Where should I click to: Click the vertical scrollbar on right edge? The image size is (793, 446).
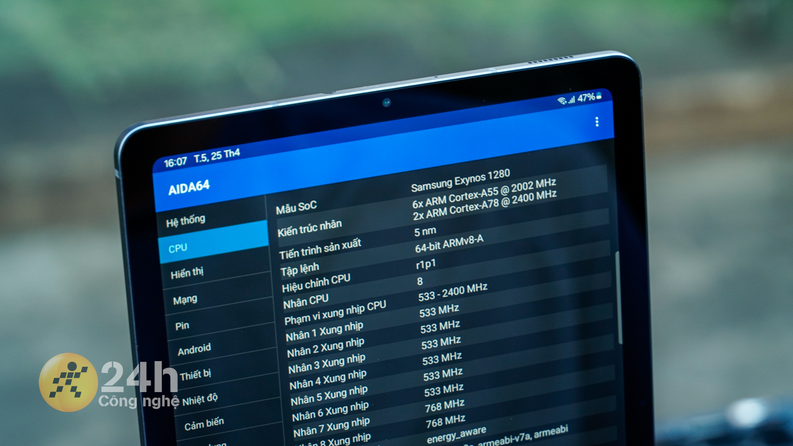[618, 297]
